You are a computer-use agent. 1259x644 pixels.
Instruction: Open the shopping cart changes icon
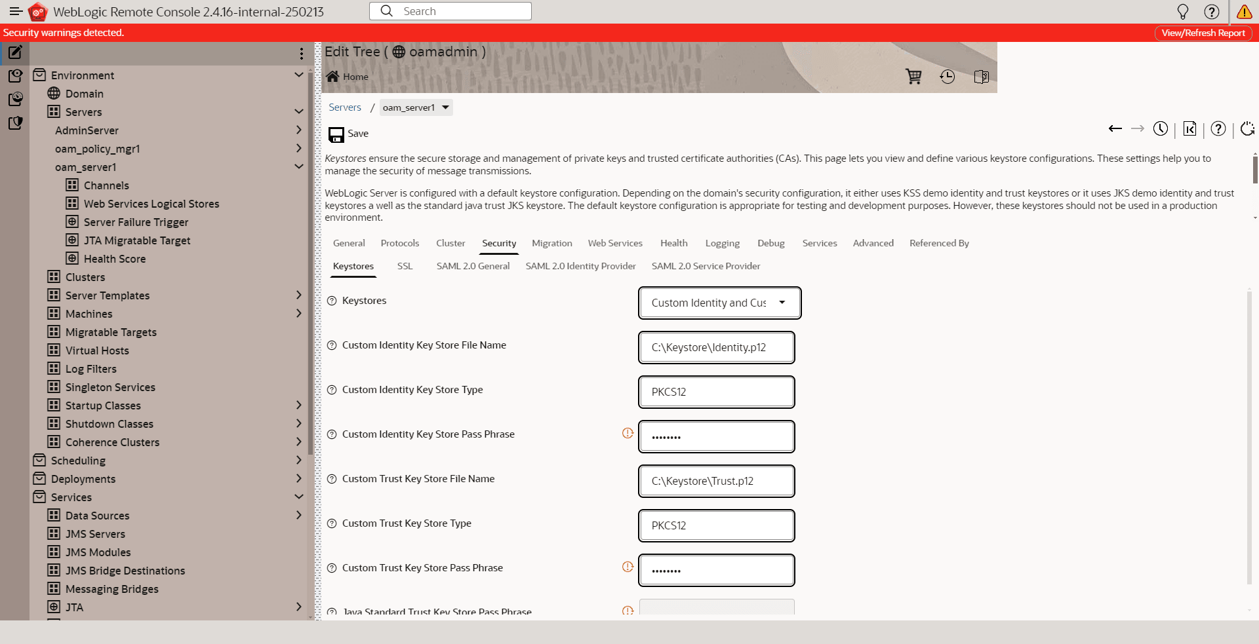pos(913,77)
